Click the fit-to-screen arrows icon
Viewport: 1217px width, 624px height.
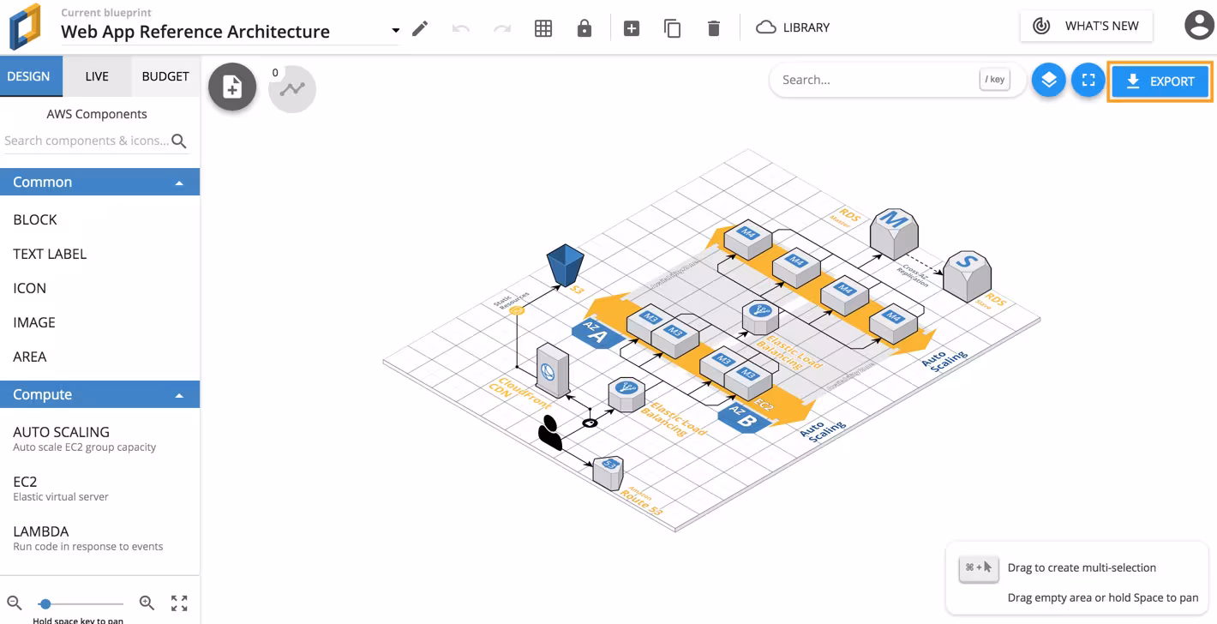pyautogui.click(x=179, y=603)
